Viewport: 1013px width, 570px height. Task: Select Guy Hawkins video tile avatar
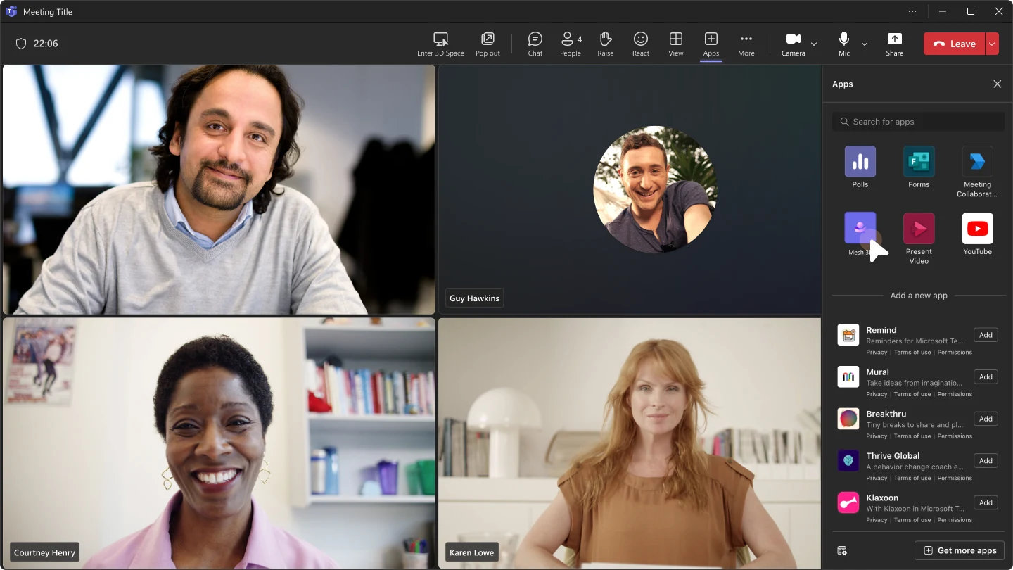[x=655, y=189]
